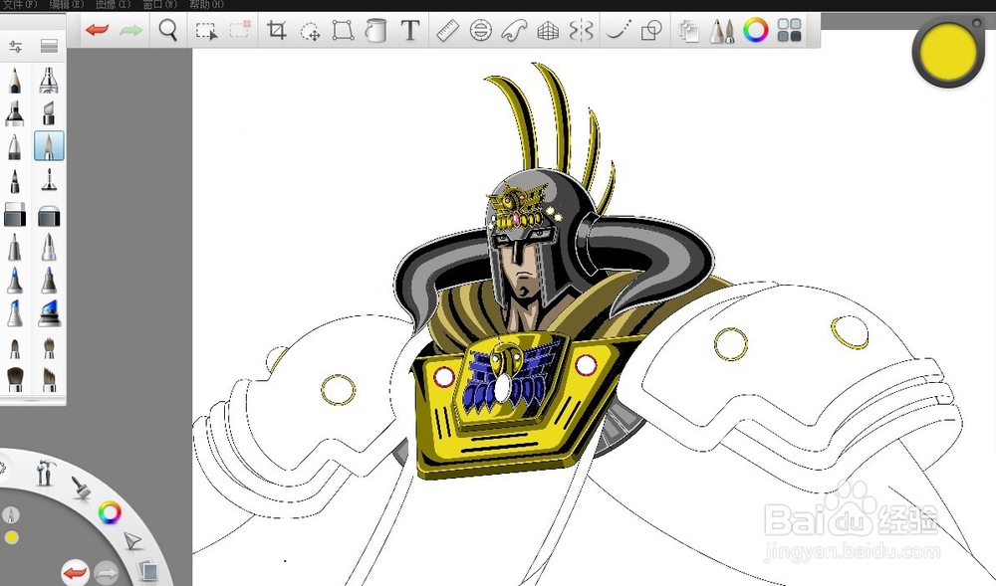Open the 图像(I) menu
This screenshot has height=586, width=996.
tap(113, 4)
